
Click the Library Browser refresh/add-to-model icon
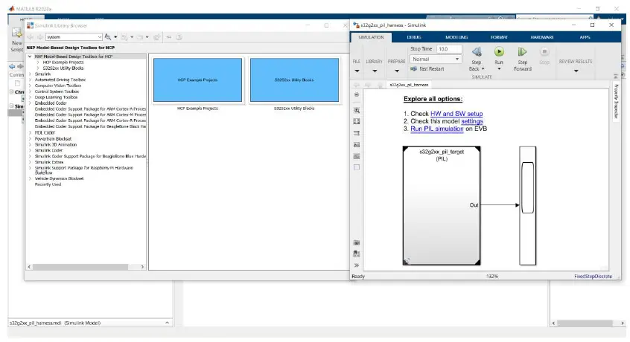point(157,37)
